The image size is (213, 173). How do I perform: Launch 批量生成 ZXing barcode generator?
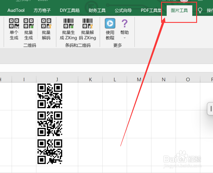[x=68, y=29]
